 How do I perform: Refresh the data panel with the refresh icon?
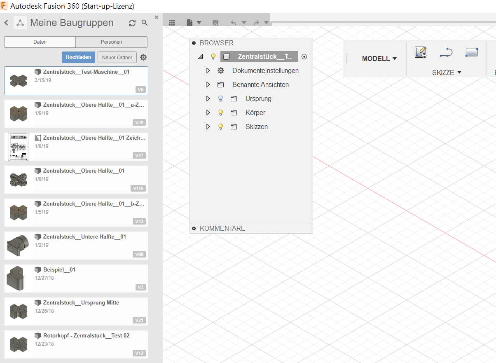[132, 23]
